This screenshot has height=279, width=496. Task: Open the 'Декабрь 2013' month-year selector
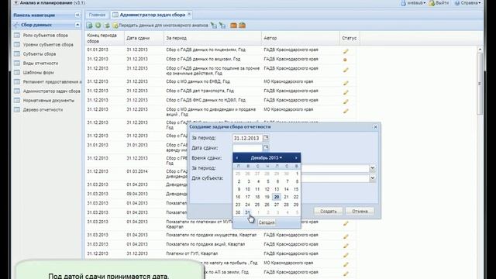point(266,158)
